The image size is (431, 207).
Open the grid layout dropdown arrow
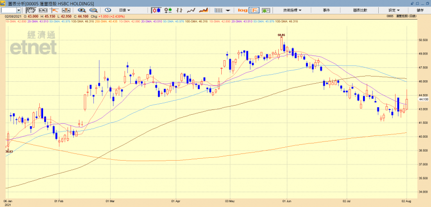(x=227, y=10)
